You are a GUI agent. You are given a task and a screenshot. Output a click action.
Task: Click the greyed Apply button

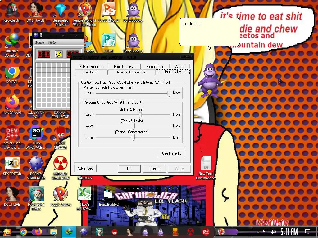pyautogui.click(x=179, y=169)
